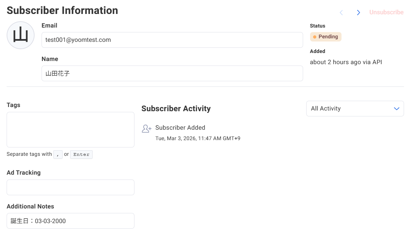Select the Ad Tracking text field
Screen dimensions: 411x236
point(70,187)
